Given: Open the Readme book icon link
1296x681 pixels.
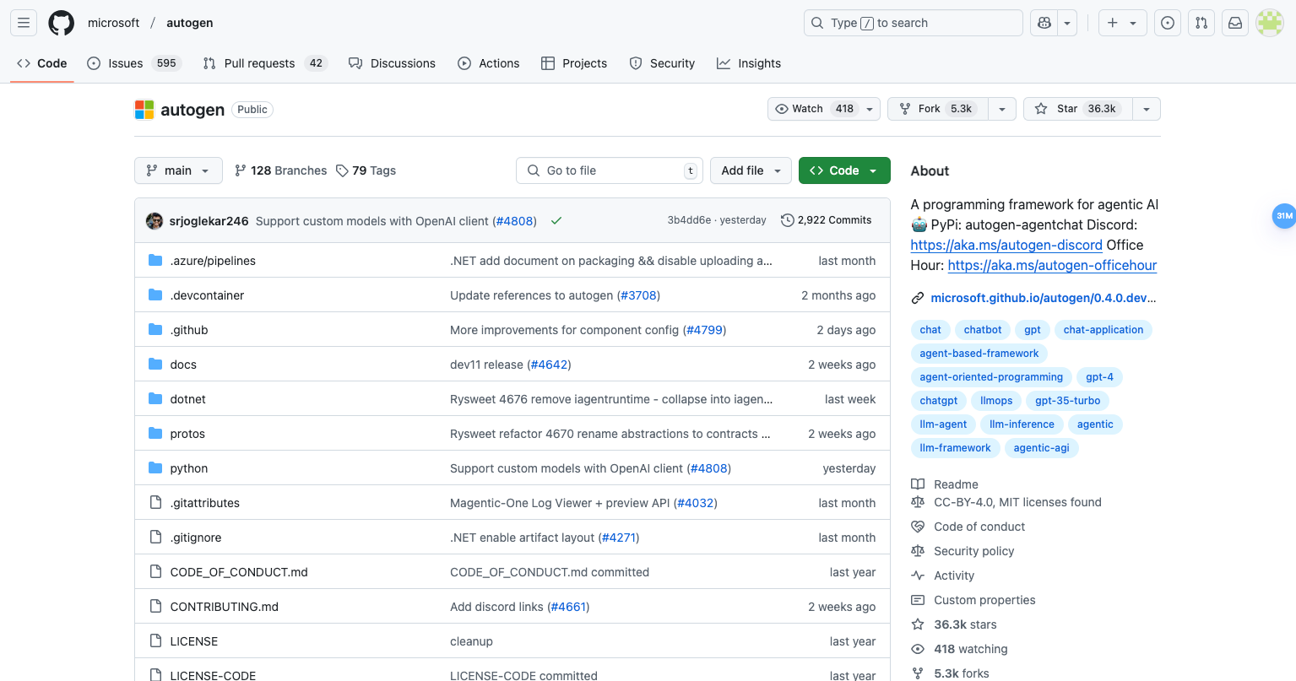Looking at the screenshot, I should (x=918, y=484).
